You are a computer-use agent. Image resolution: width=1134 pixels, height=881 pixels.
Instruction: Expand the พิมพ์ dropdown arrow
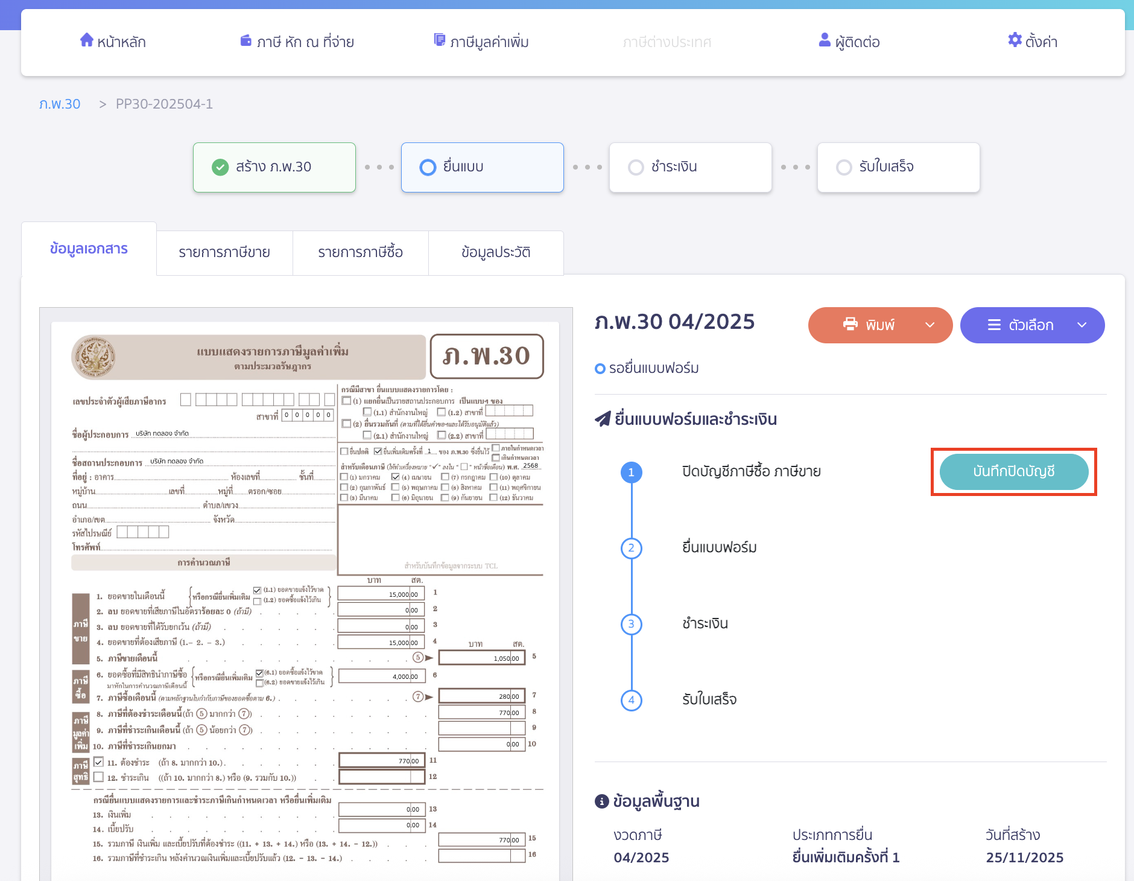click(930, 325)
